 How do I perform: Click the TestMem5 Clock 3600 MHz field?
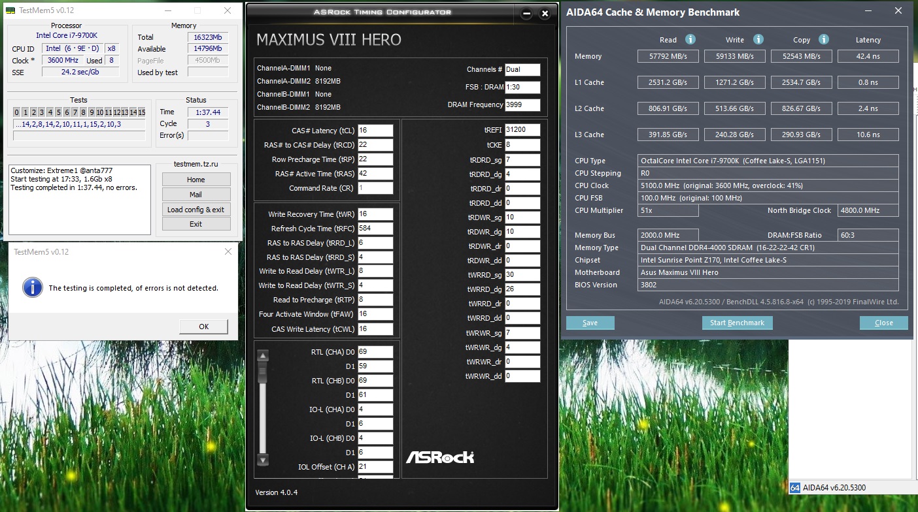pyautogui.click(x=63, y=60)
